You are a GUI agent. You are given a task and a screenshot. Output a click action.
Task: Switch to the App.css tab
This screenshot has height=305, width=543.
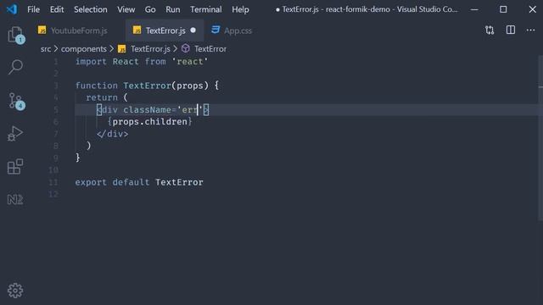232,30
